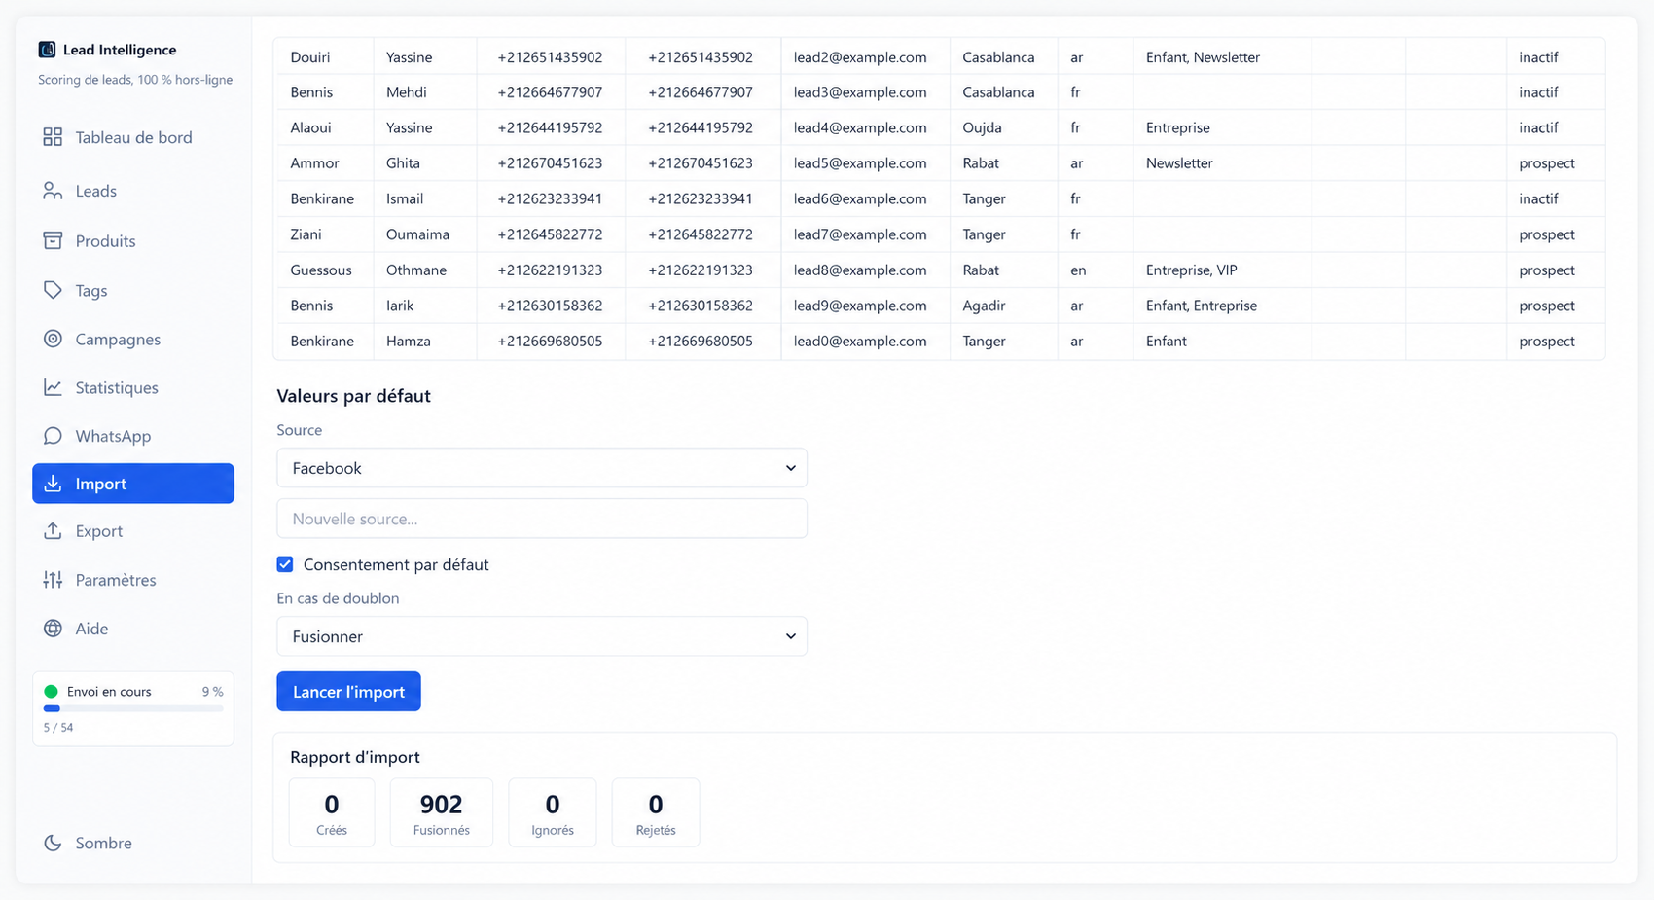Click the Lancer l'import button
Image resolution: width=1654 pixels, height=900 pixels.
tap(348, 692)
